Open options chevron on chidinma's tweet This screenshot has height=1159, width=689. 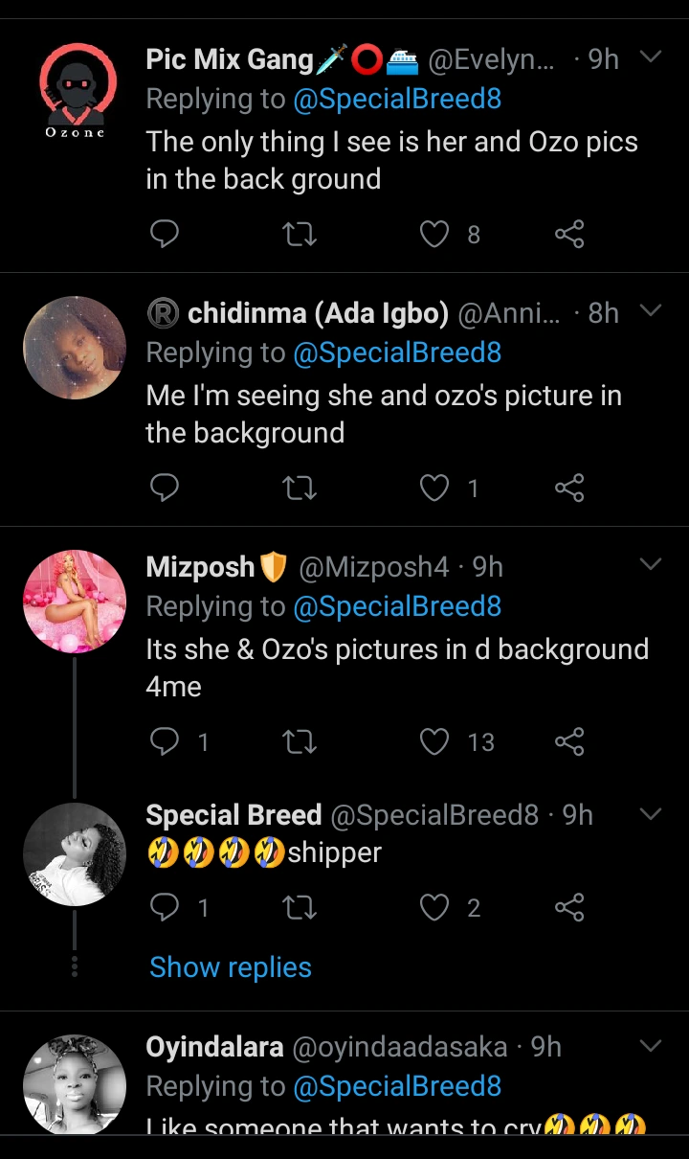pos(651,311)
